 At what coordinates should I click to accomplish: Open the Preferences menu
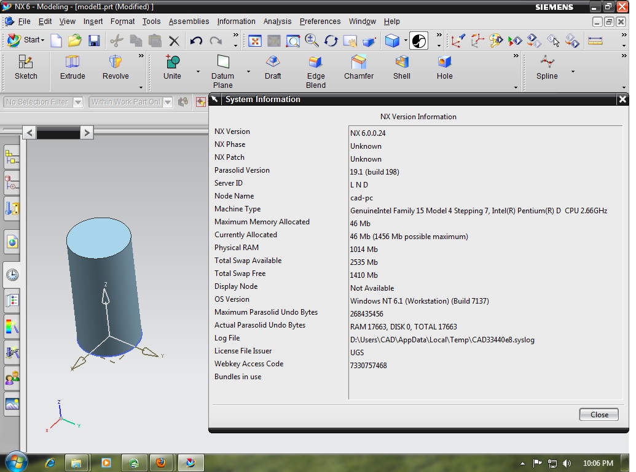click(x=320, y=22)
